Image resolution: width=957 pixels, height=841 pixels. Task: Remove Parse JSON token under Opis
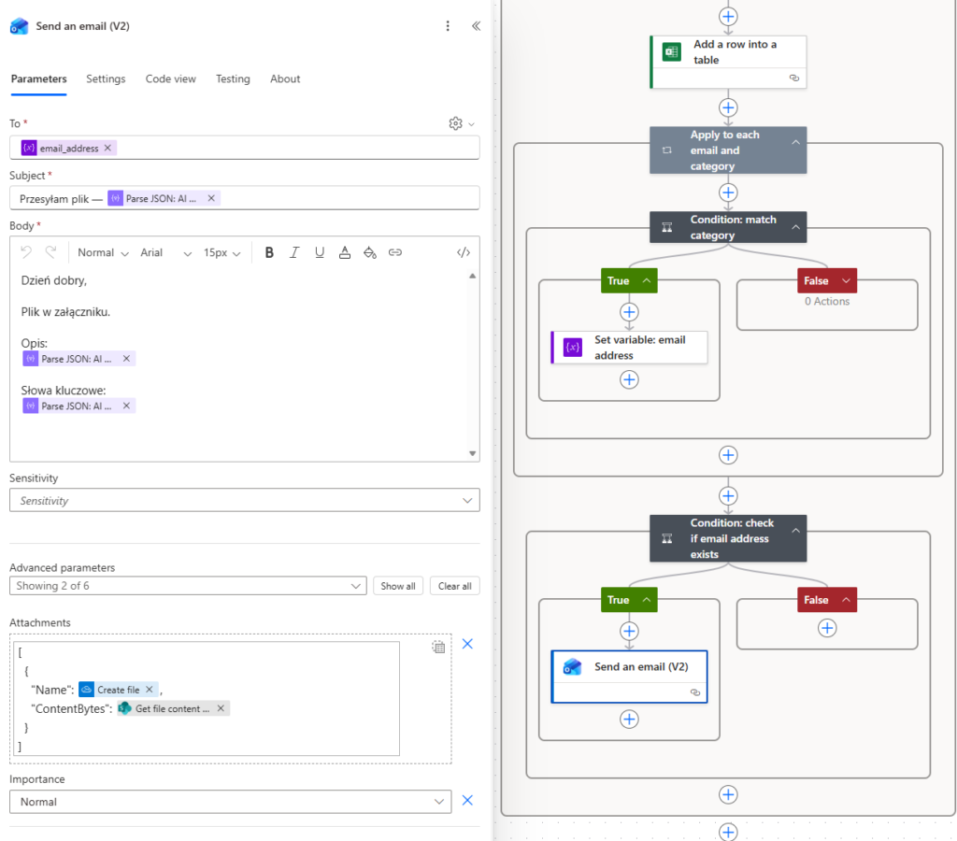pos(126,358)
